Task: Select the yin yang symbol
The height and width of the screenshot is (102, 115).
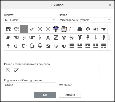Action: pyautogui.click(x=64, y=46)
